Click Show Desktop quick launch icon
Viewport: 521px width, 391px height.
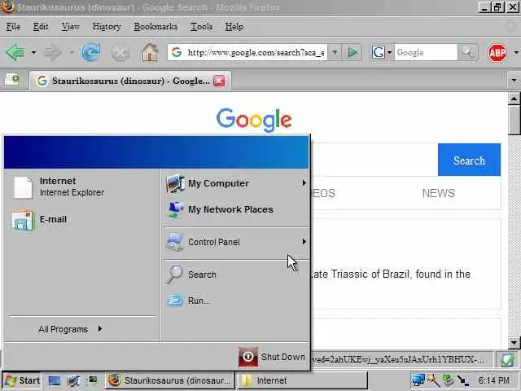tap(55, 380)
